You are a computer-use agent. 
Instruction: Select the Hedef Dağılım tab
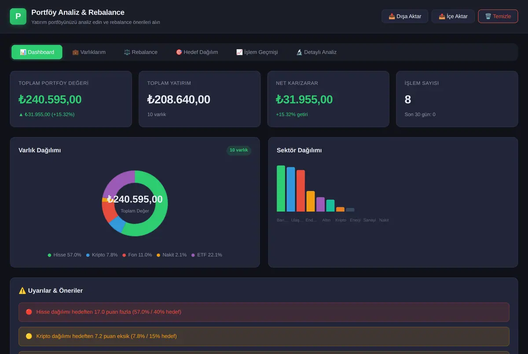coord(197,52)
